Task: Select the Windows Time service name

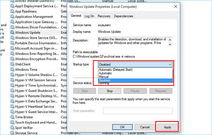Action: coord(26,70)
